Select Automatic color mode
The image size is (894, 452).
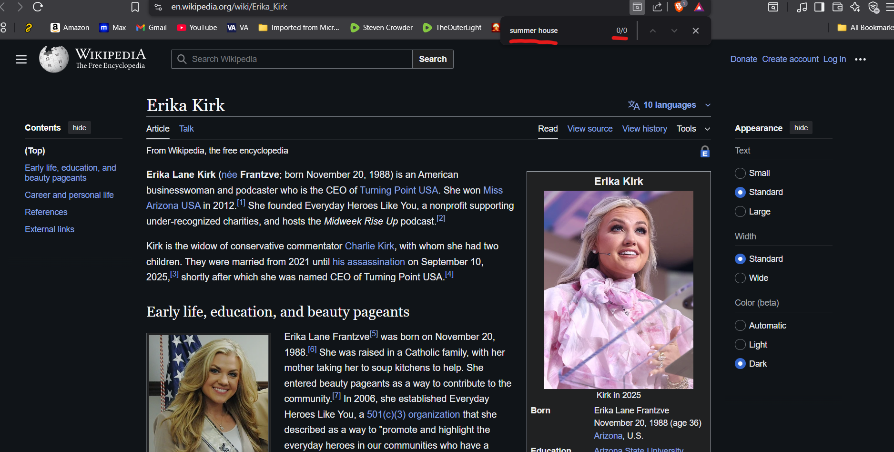click(x=740, y=326)
